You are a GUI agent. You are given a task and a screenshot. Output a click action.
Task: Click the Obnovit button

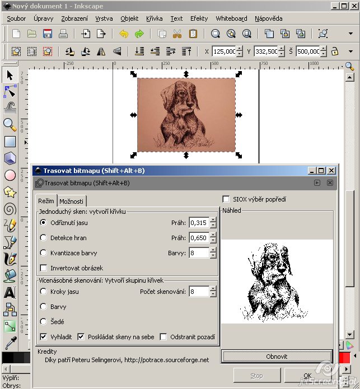point(277,357)
